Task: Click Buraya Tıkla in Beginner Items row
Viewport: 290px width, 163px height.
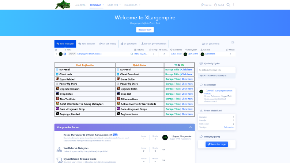Action: (x=173, y=114)
